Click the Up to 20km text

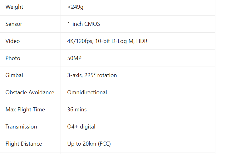point(81,144)
